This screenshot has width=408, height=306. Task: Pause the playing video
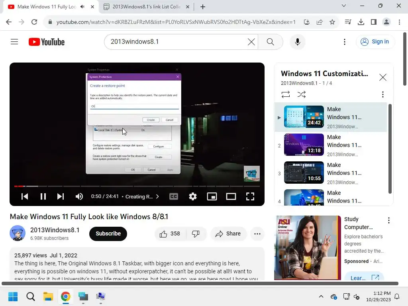click(43, 196)
